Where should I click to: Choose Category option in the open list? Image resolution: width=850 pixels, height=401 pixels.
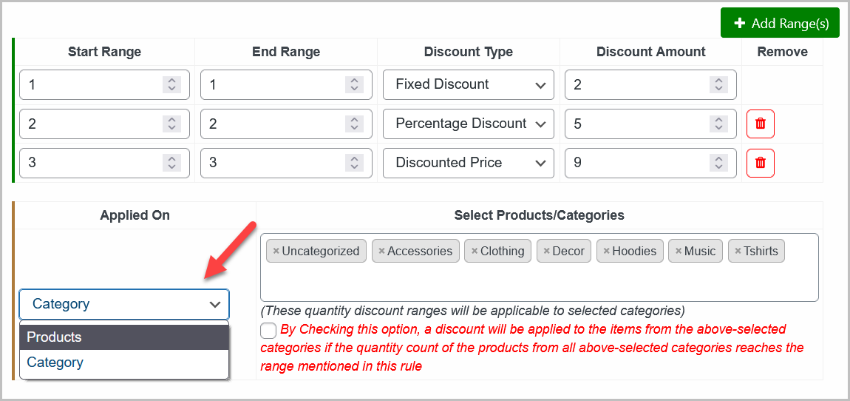(124, 363)
